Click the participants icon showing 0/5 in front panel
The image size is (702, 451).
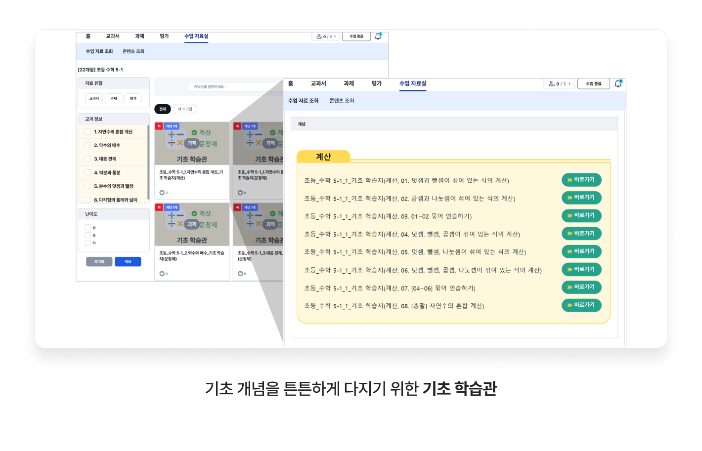[x=551, y=84]
